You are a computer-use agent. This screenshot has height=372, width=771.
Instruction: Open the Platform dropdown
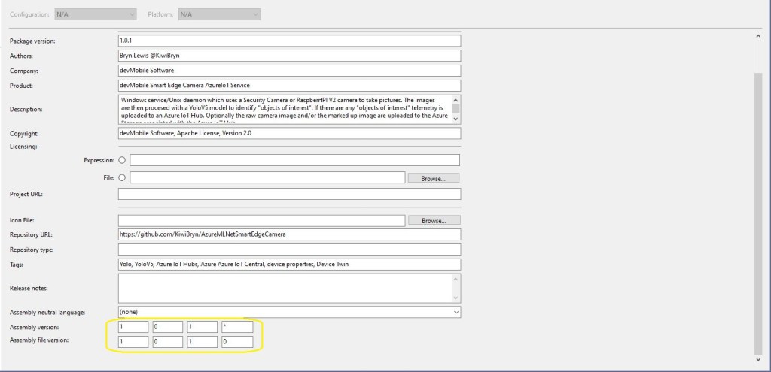[219, 14]
